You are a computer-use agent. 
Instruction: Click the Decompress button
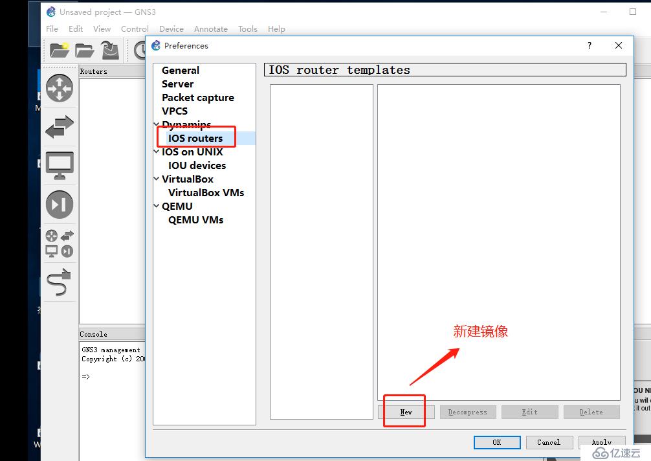[x=468, y=412]
